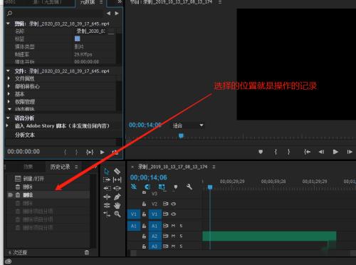
Task: Toggle timeline snap magnet icon
Action: pos(147,187)
